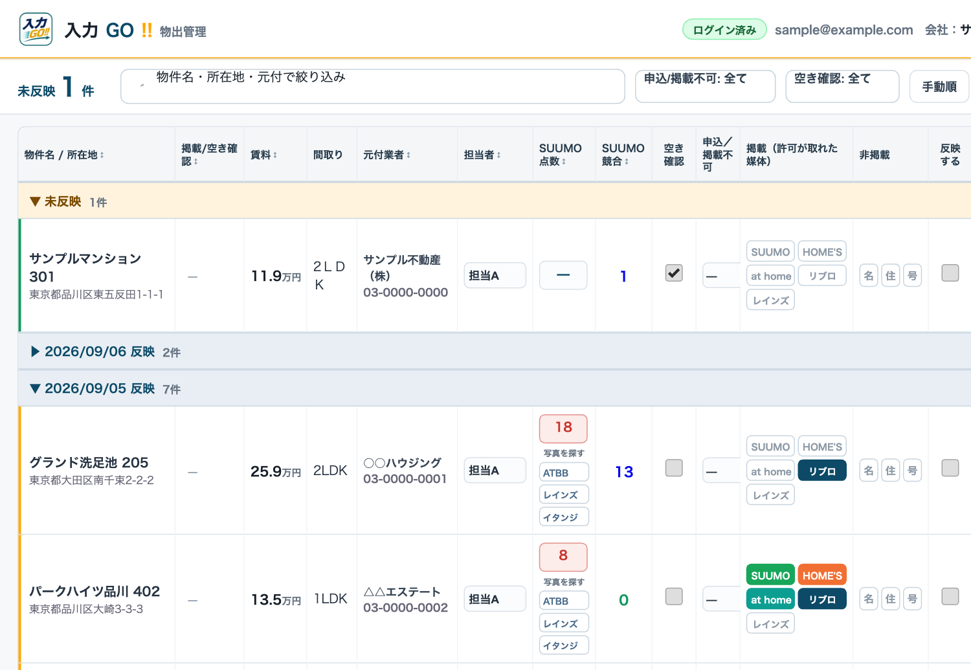The height and width of the screenshot is (670, 971).
Task: Click SUUMO 競合 count 13
Action: coord(624,472)
